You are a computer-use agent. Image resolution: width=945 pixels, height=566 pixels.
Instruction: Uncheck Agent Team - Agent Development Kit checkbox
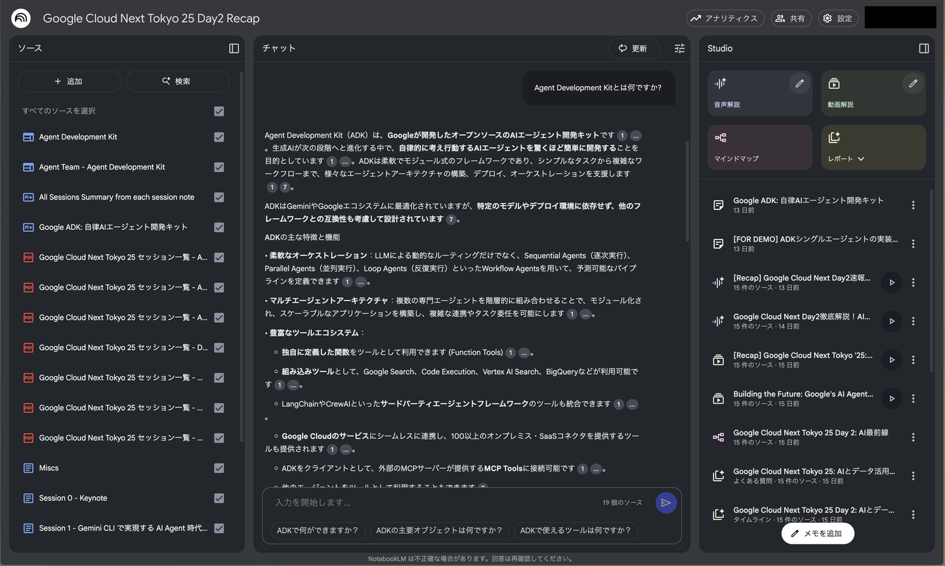[x=219, y=167]
